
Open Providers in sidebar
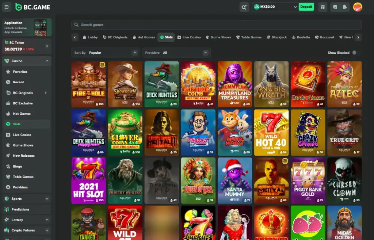click(x=27, y=187)
